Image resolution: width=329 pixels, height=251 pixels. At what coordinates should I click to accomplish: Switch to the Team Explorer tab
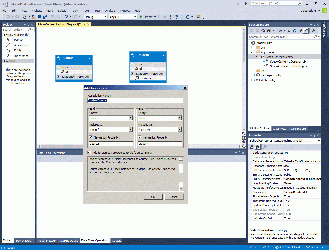[298, 129]
